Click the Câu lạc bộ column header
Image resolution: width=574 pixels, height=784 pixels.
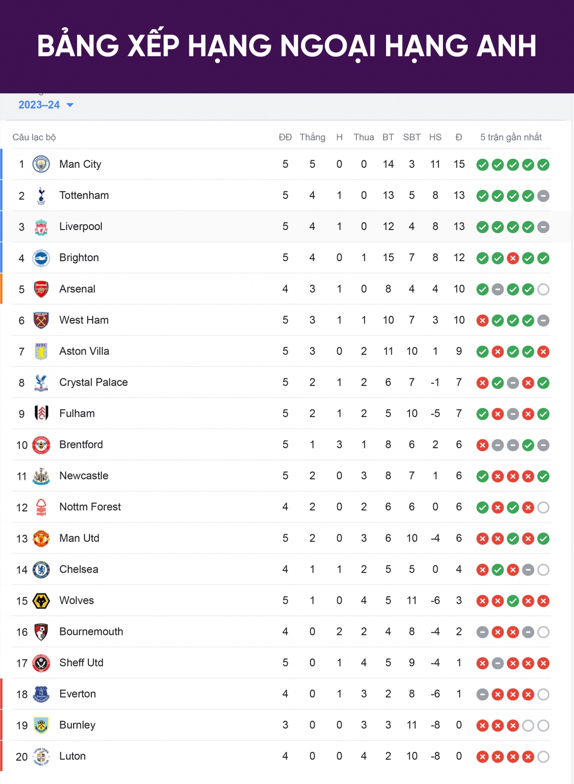tap(34, 137)
